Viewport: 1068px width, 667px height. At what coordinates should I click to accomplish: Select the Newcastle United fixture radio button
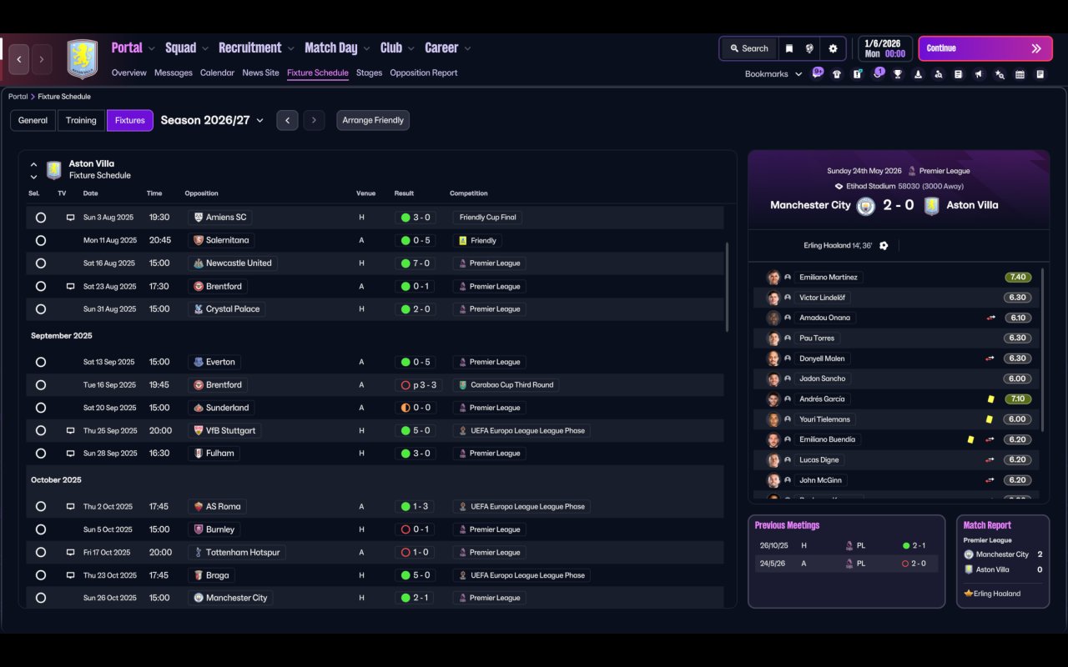click(41, 263)
